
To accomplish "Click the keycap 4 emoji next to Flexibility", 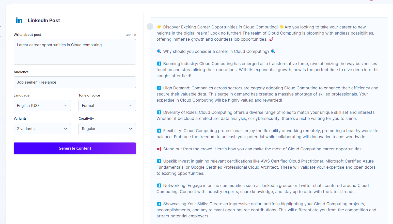I will click(x=159, y=130).
